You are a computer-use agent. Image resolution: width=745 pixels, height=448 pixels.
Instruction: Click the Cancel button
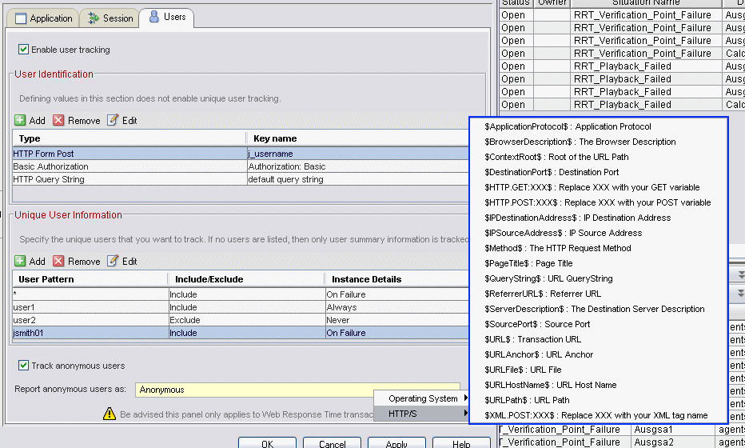pos(332,443)
